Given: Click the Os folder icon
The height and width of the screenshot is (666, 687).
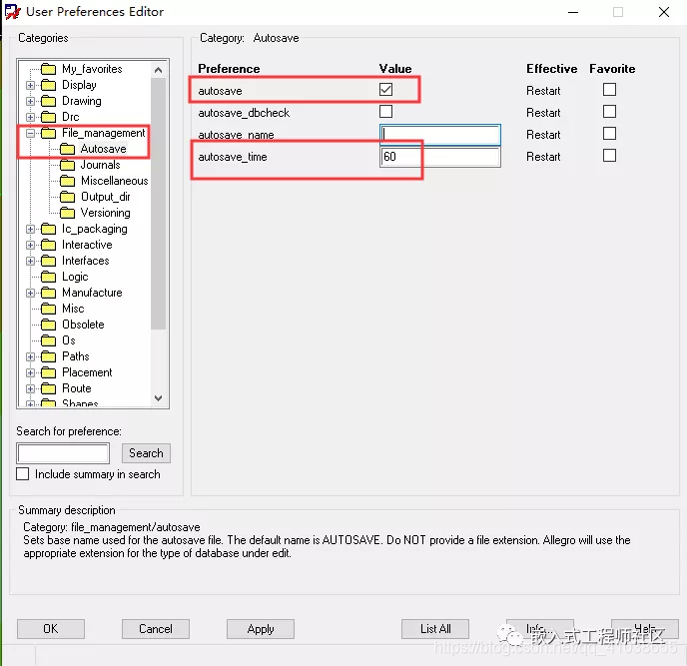Looking at the screenshot, I should point(48,340).
